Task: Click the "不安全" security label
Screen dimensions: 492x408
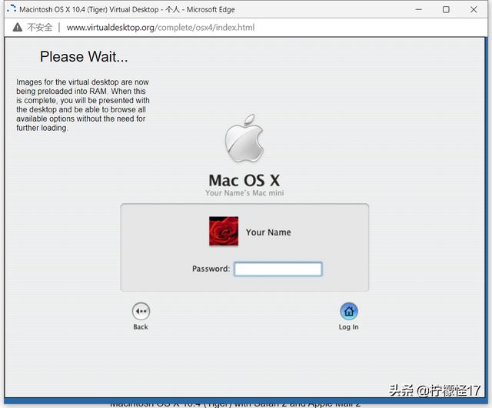Action: [39, 28]
